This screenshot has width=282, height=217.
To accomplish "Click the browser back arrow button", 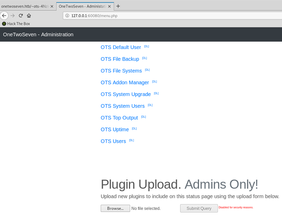I will (4, 15).
